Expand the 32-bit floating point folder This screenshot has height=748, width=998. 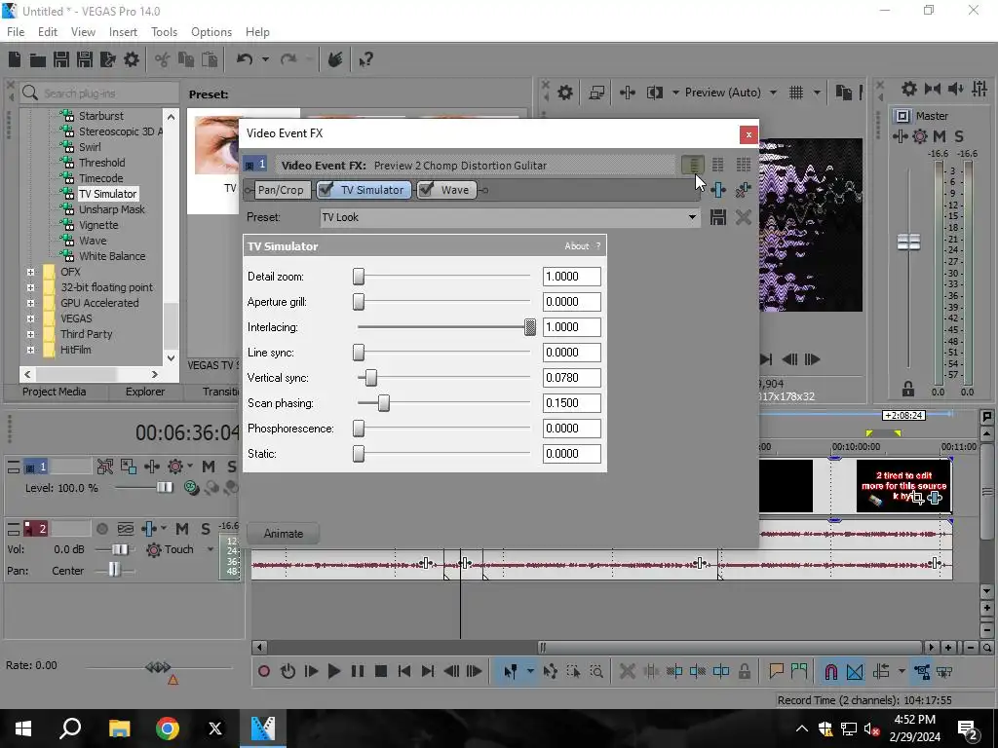click(30, 287)
